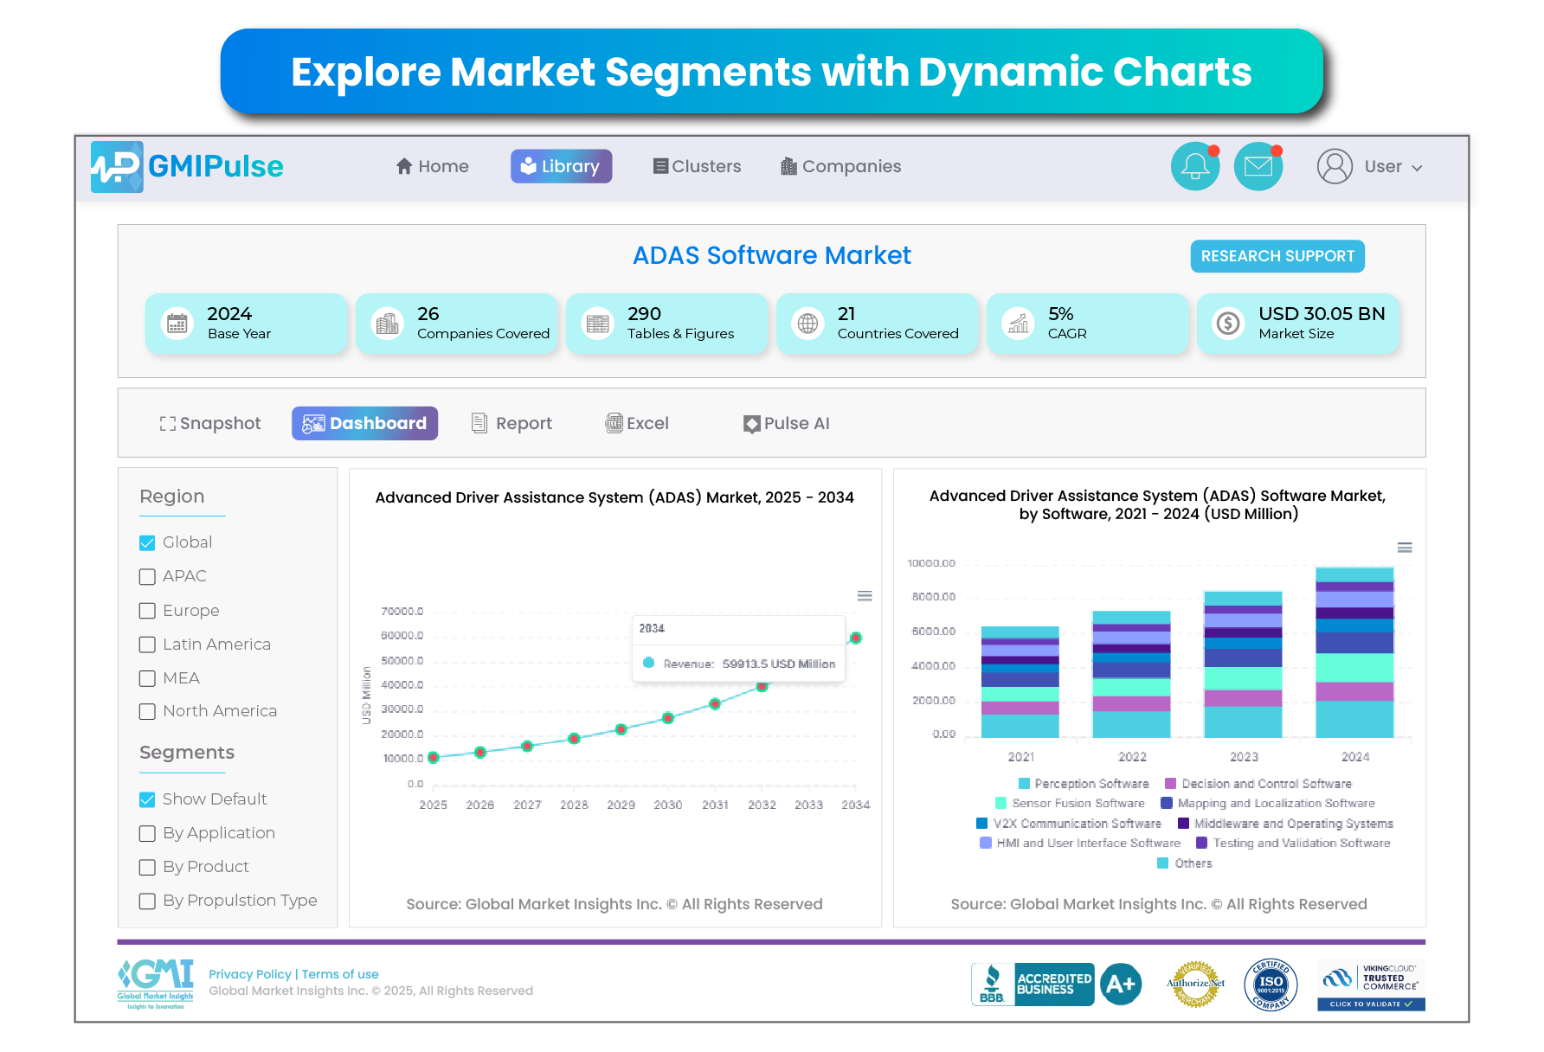
Task: Open the Companies icon
Action: point(788,165)
